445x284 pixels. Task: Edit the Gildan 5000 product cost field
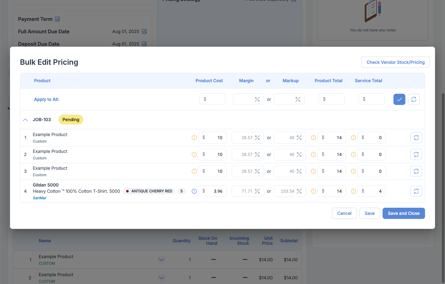[x=215, y=191]
